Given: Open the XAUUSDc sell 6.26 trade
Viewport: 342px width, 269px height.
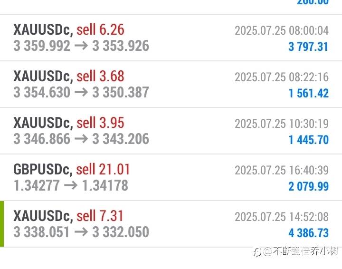Looking at the screenshot, I should [x=69, y=30].
